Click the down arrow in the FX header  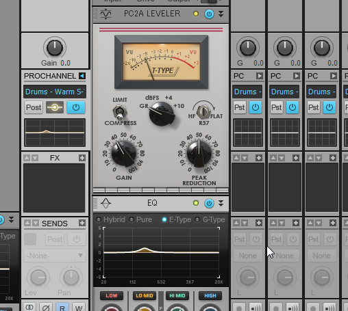click(x=35, y=158)
